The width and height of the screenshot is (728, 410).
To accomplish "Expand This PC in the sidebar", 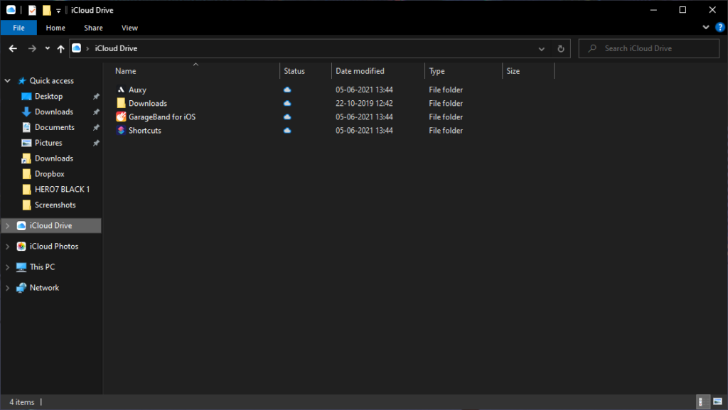I will click(7, 266).
